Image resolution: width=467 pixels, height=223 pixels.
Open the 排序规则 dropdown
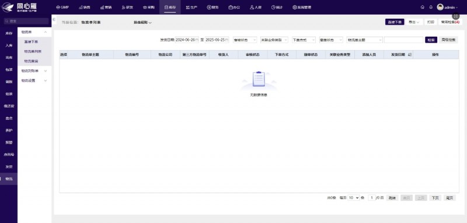[x=142, y=23]
